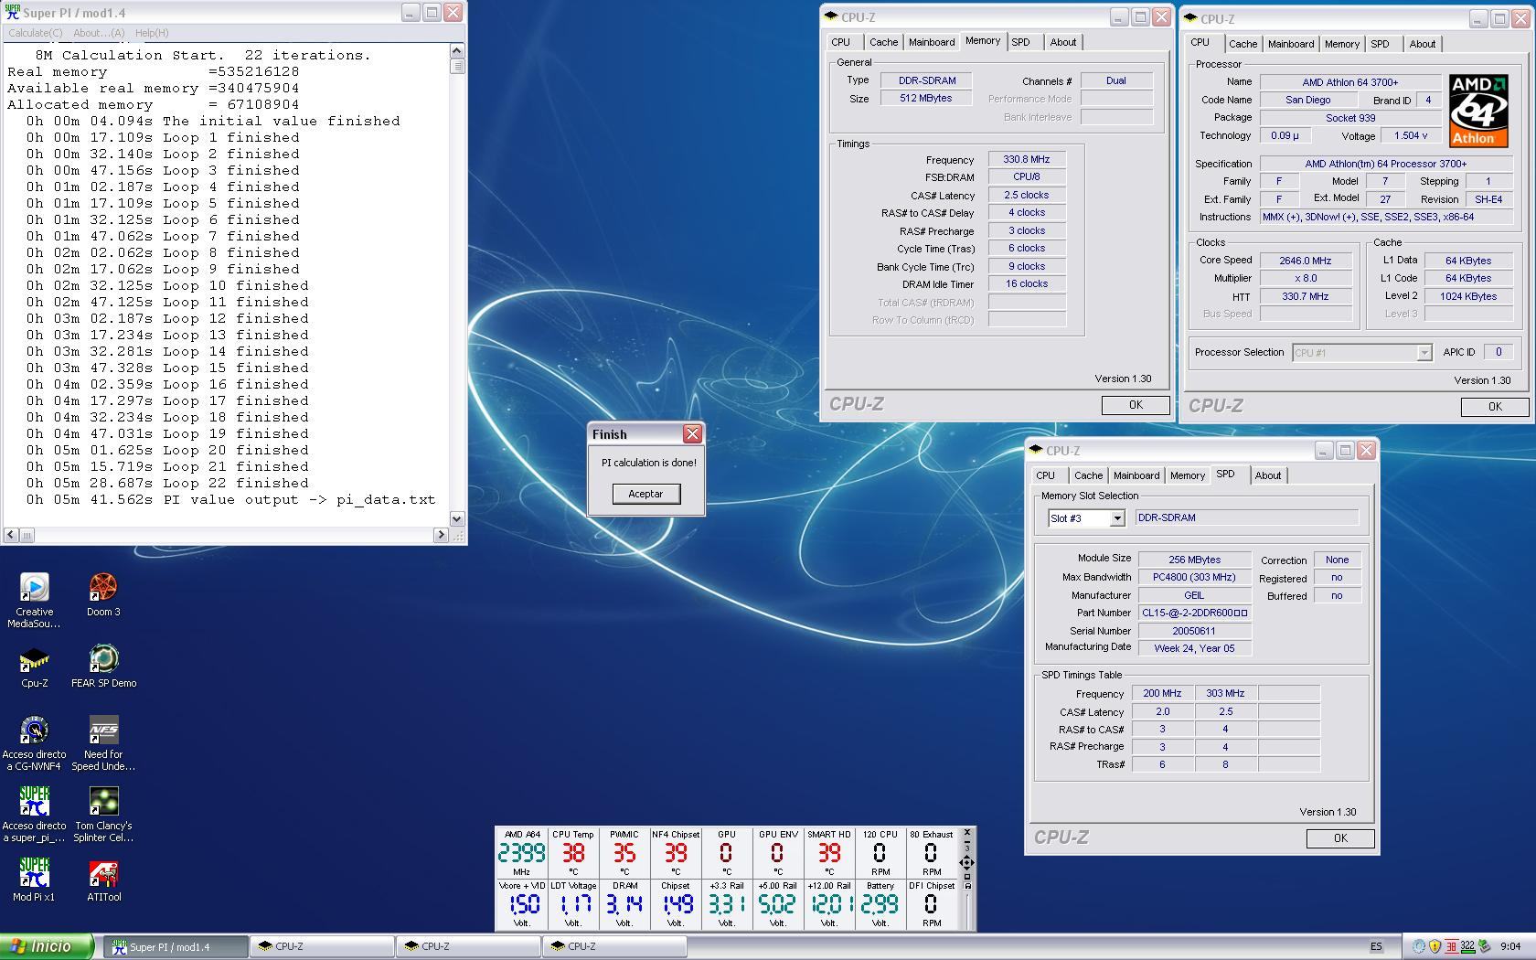This screenshot has width=1536, height=960.
Task: Launch the Cpu-Z desktop shortcut
Action: [34, 660]
